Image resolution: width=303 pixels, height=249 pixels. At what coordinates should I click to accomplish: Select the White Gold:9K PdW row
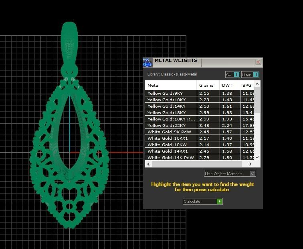(x=200, y=132)
